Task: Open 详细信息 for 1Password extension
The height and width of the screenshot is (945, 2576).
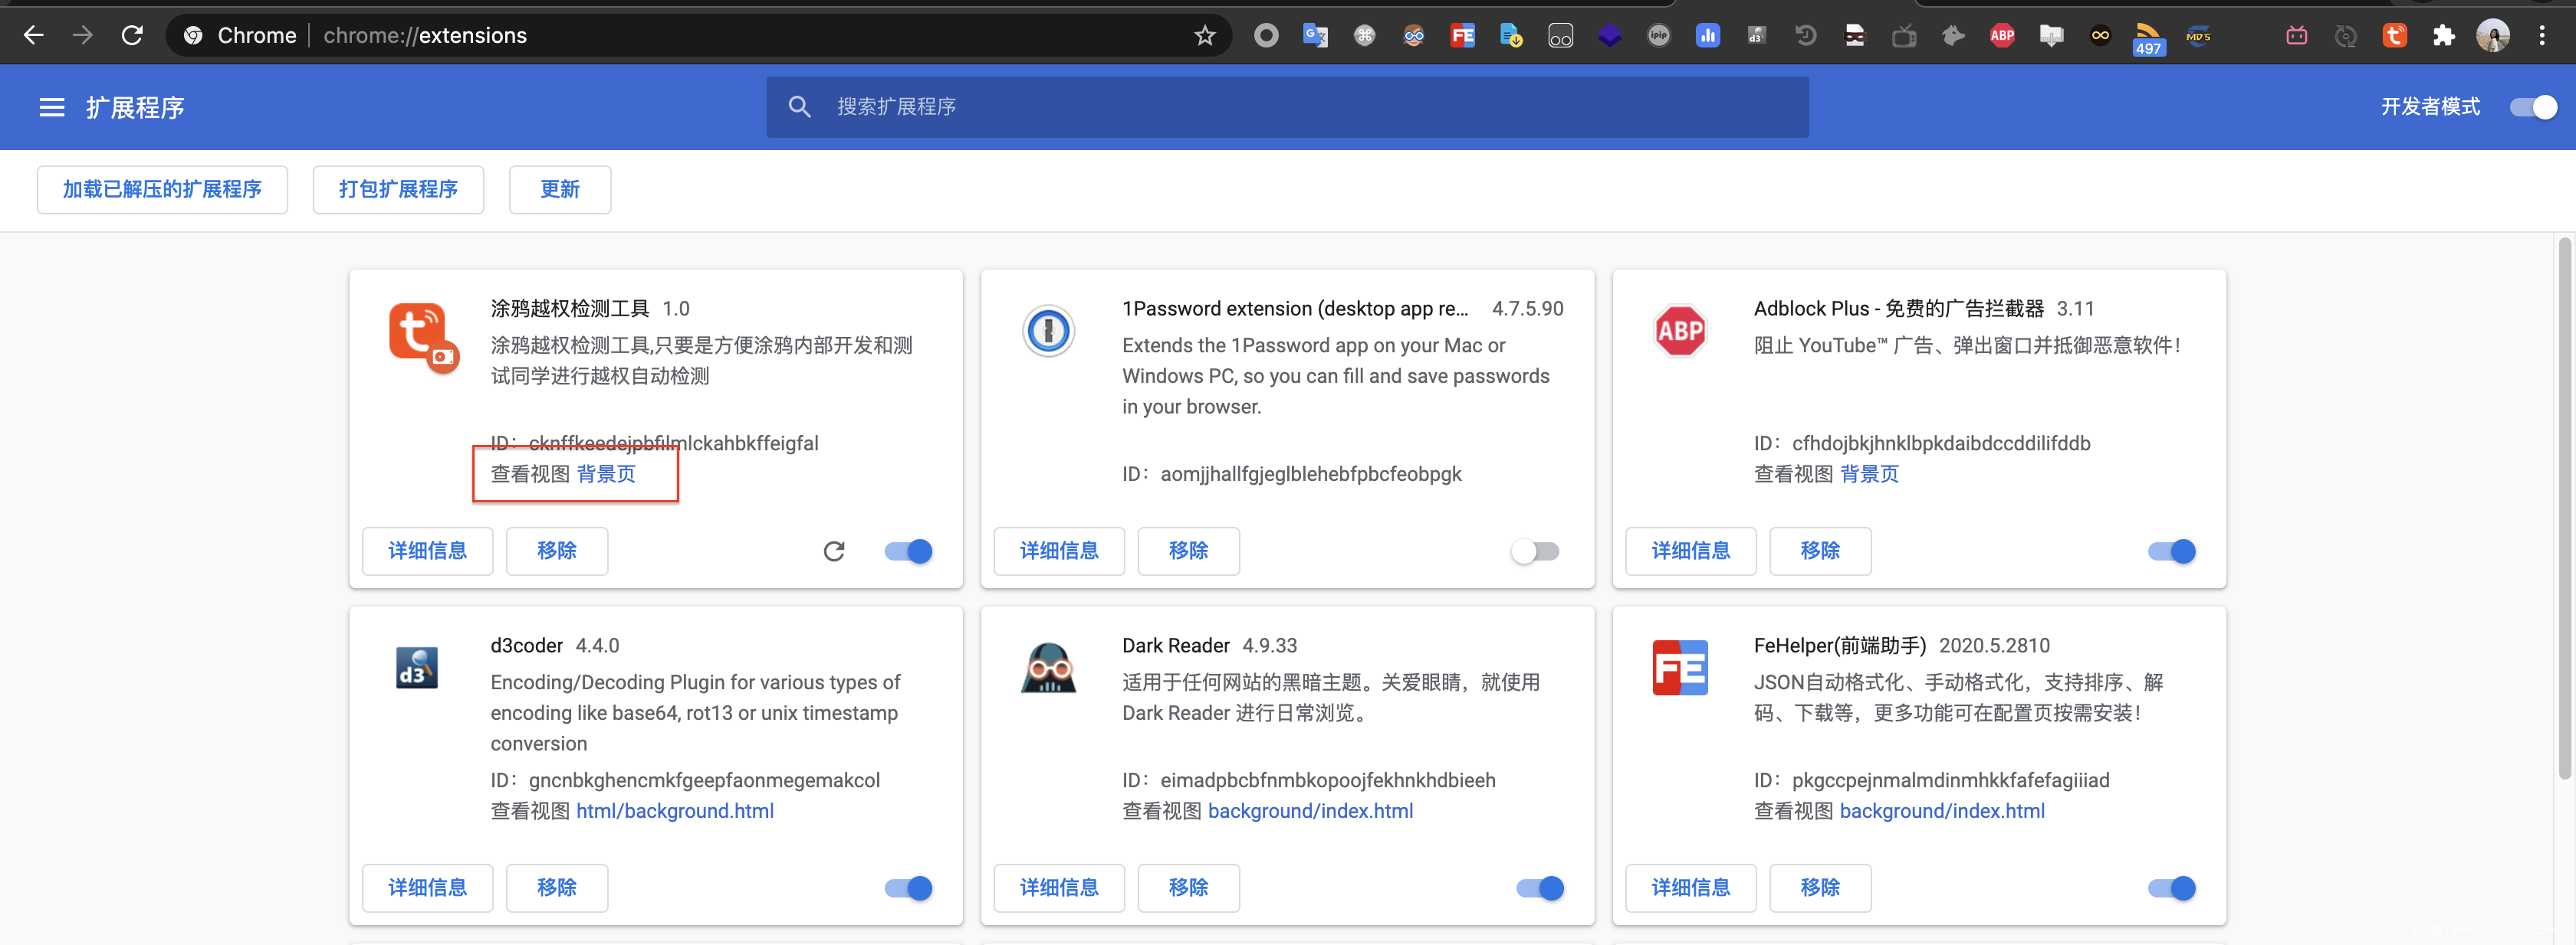Action: click(1059, 551)
